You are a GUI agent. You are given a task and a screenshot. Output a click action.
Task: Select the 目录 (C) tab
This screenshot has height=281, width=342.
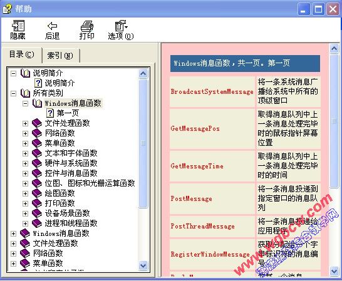[x=21, y=54]
